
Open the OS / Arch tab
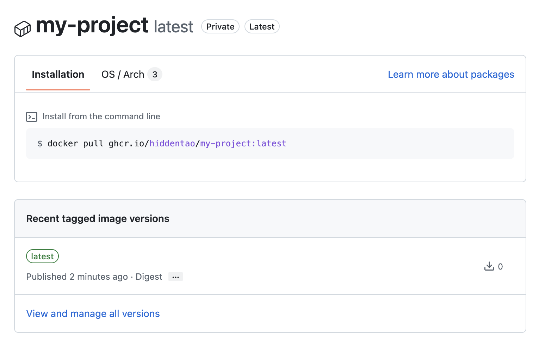(123, 75)
